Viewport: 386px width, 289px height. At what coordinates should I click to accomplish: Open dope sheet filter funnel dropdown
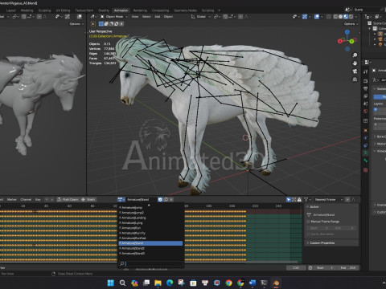tap(307, 200)
